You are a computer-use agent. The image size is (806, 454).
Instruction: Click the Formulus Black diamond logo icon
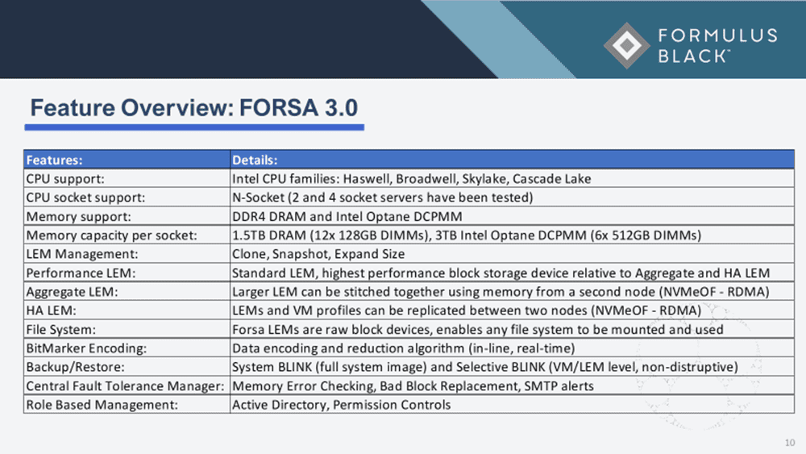[626, 45]
